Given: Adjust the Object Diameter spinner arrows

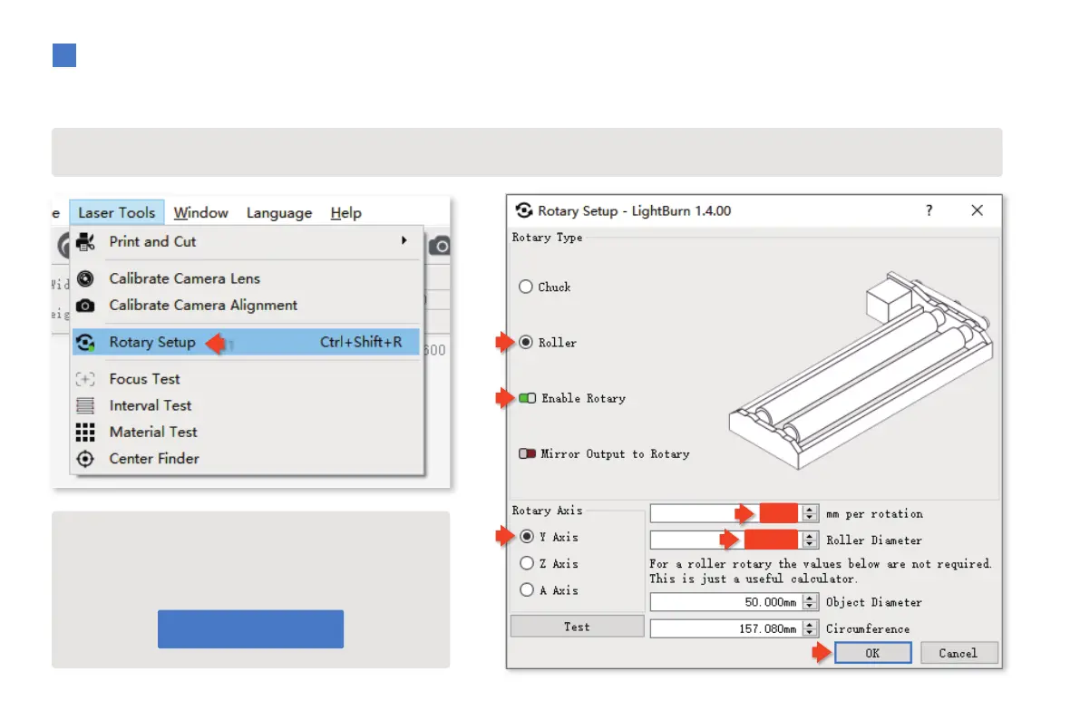Looking at the screenshot, I should 810,602.
